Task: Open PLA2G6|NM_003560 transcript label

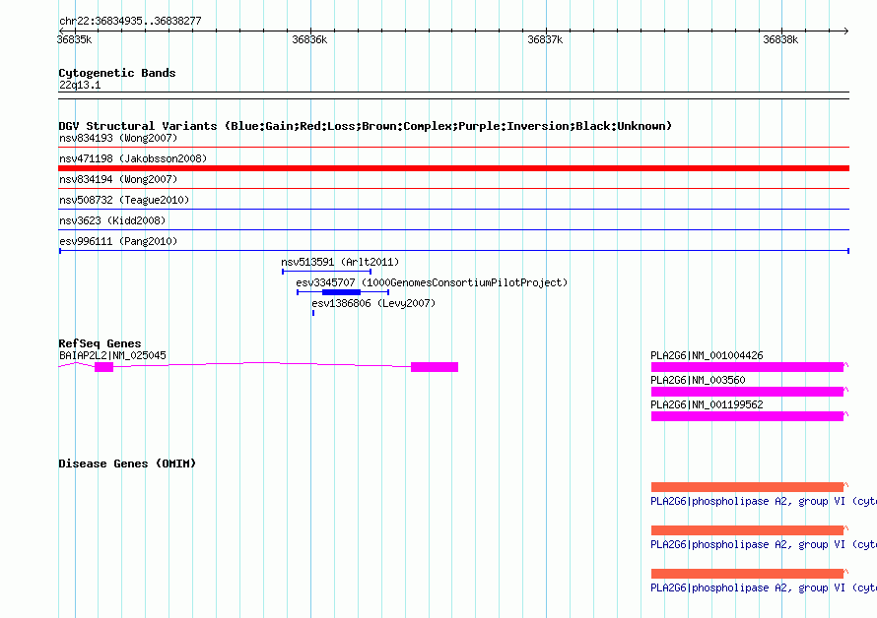Action: click(698, 380)
